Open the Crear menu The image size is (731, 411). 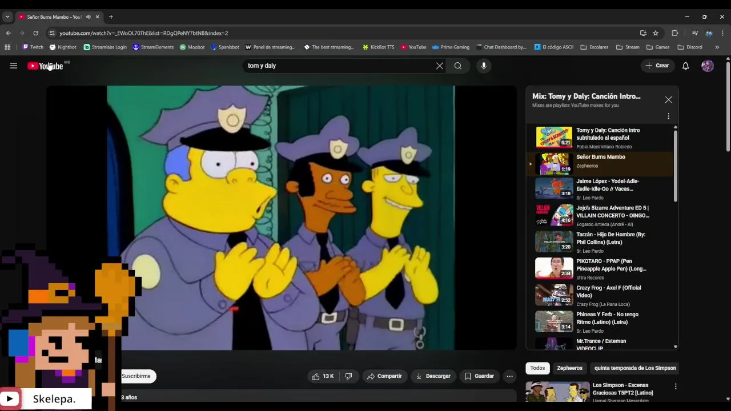[657, 66]
